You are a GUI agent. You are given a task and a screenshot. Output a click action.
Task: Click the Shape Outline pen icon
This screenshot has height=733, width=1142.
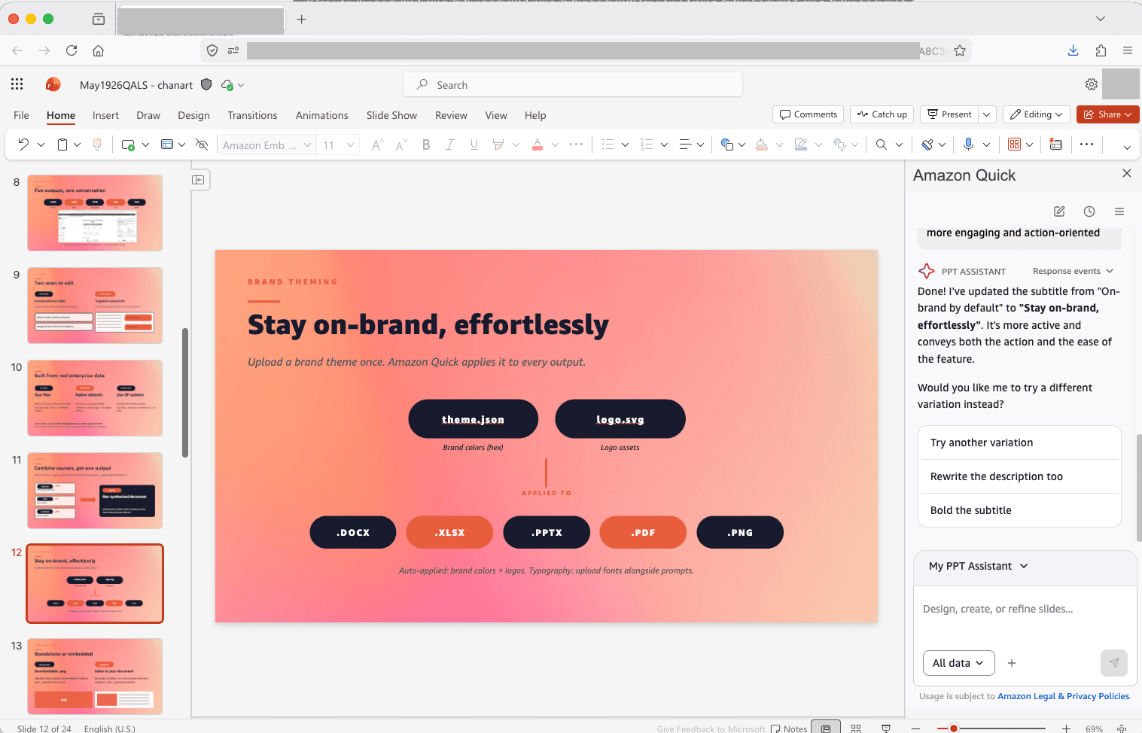coord(801,144)
